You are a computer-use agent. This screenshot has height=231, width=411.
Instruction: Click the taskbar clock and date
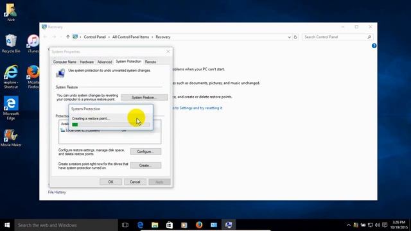pyautogui.click(x=399, y=225)
